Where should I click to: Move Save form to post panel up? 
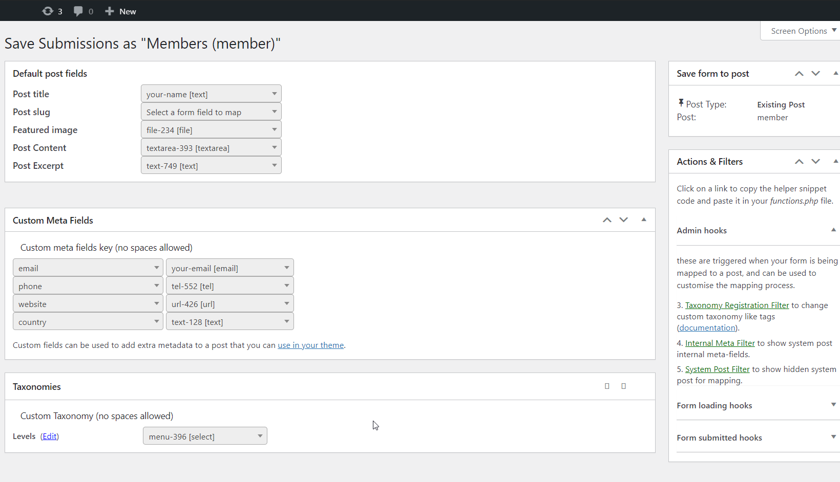pyautogui.click(x=799, y=73)
